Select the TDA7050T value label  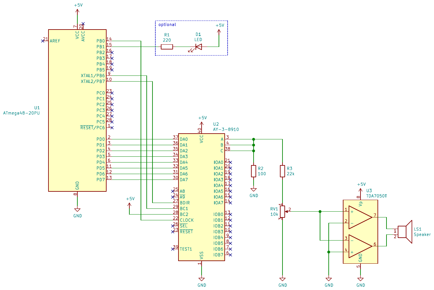coord(376,196)
